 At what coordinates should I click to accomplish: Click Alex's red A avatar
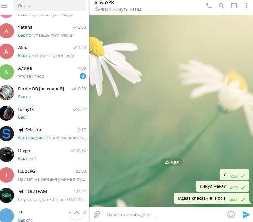coord(6,51)
